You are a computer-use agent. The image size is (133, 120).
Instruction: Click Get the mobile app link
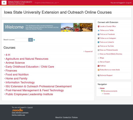(18, 115)
